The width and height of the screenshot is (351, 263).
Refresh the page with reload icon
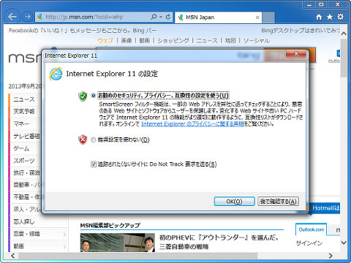(168, 17)
